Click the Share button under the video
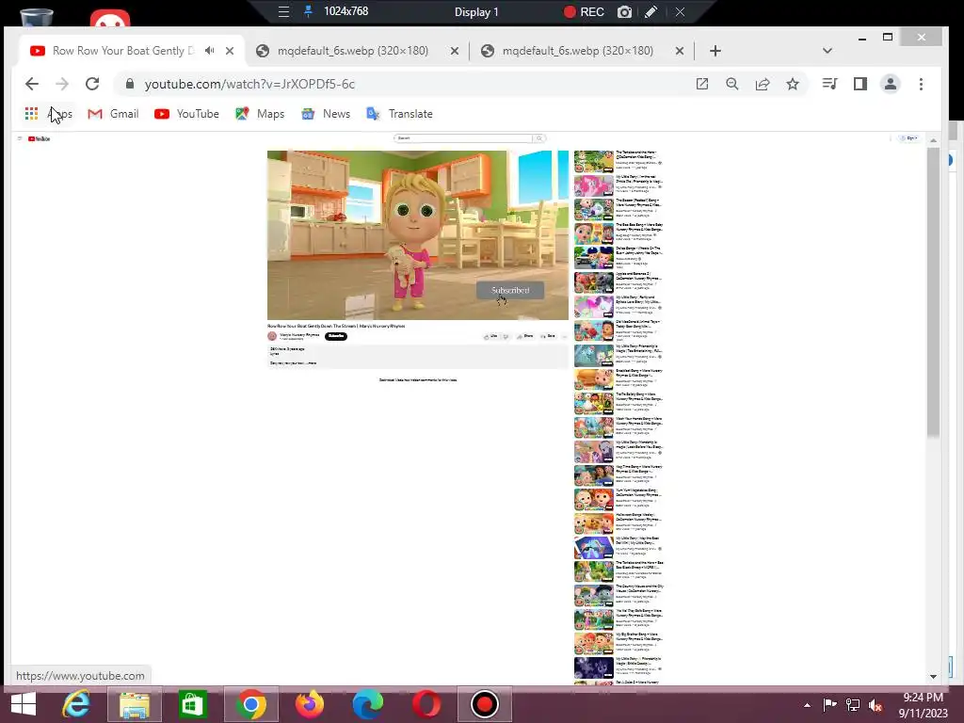 525,336
